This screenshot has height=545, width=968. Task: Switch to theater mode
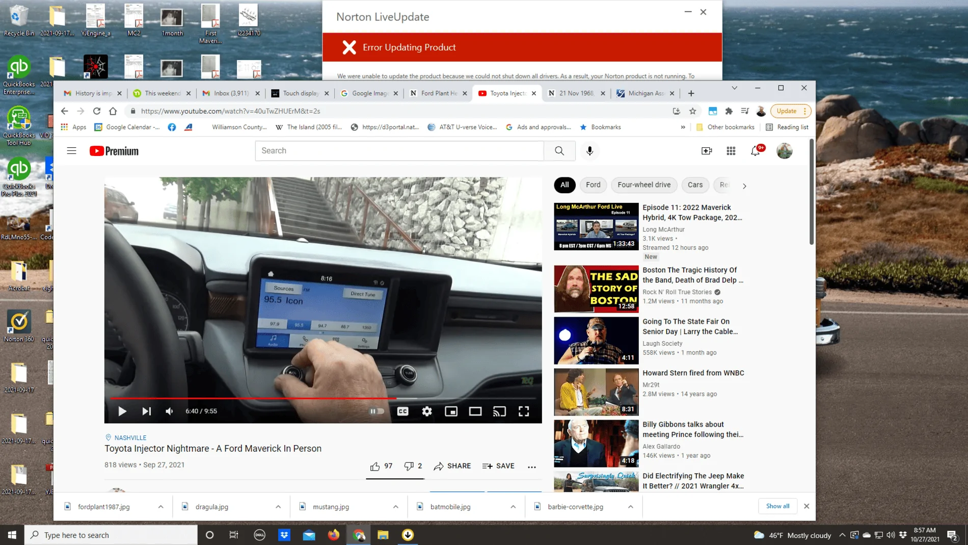click(x=475, y=411)
